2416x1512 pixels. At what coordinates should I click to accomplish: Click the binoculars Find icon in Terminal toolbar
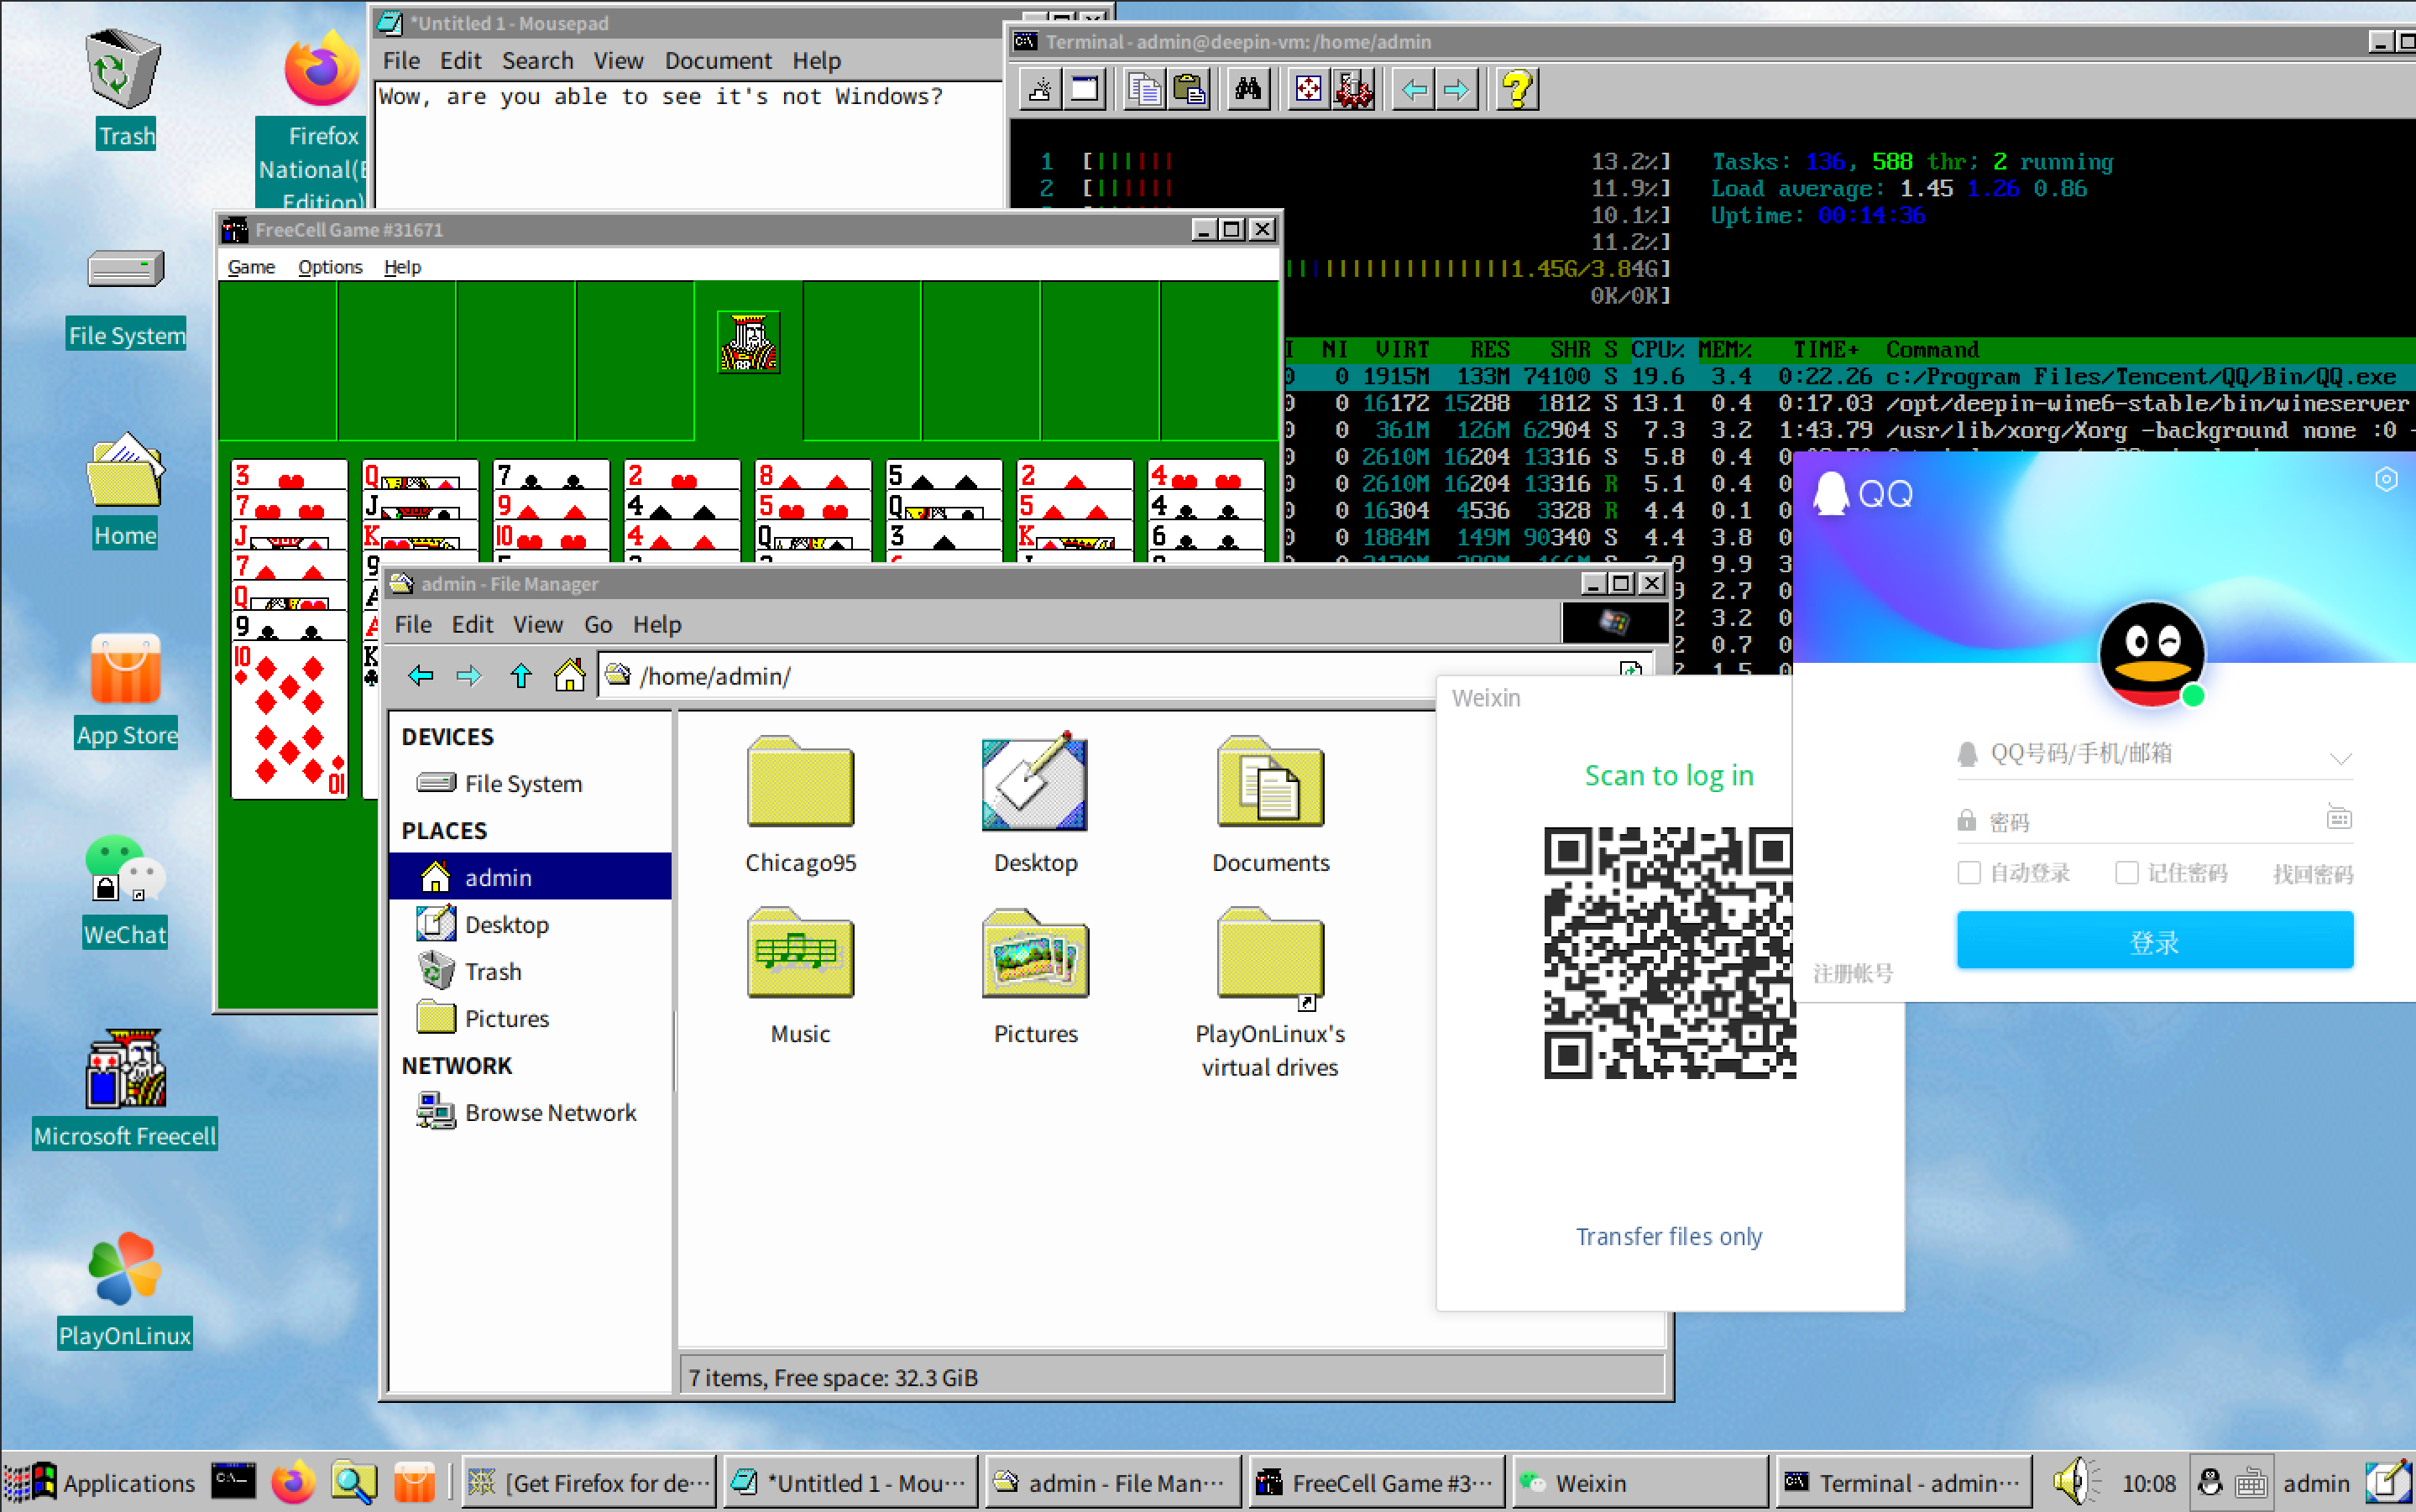(x=1247, y=90)
